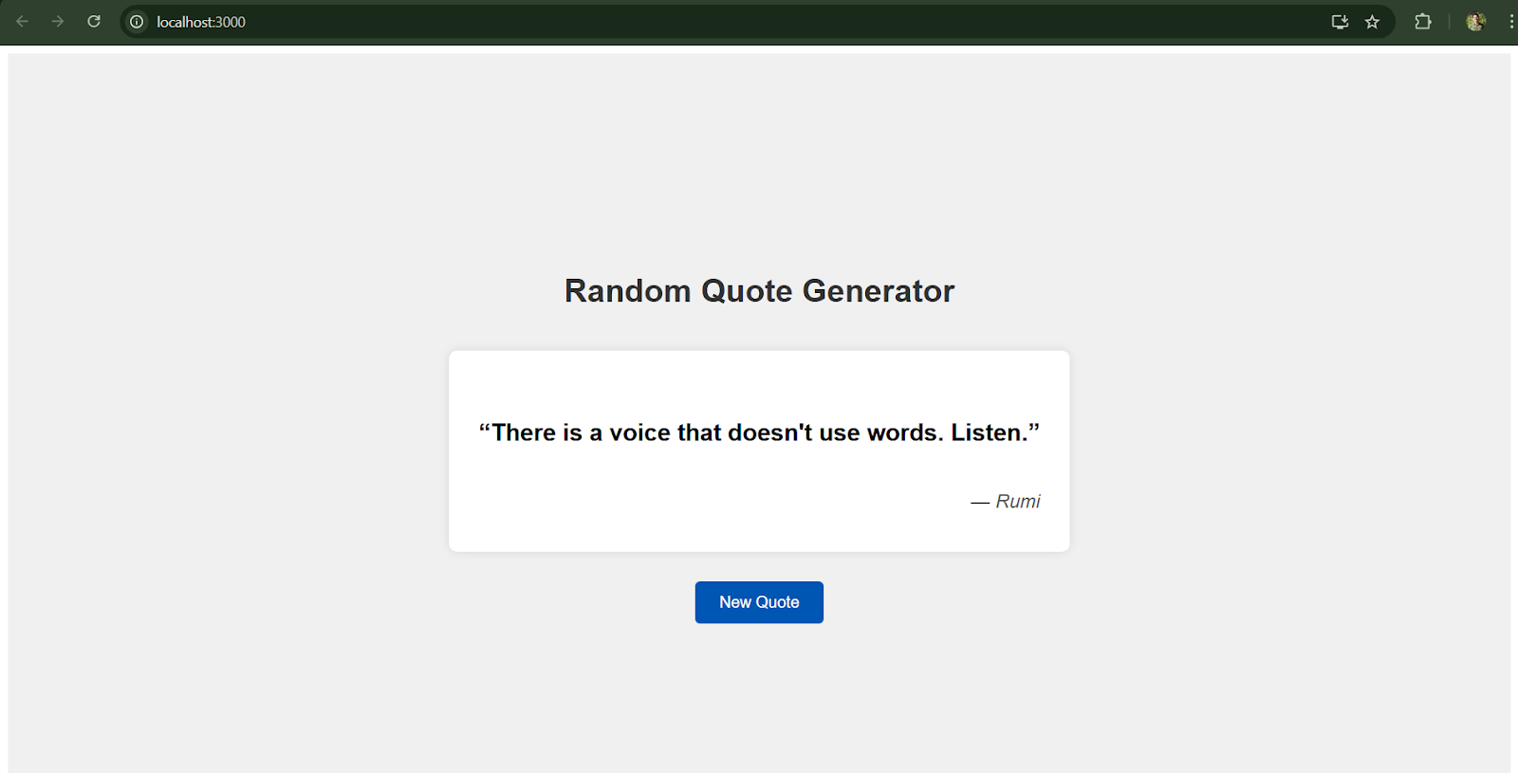The image size is (1518, 773).
Task: Click the dash before Rumi
Action: click(x=980, y=503)
